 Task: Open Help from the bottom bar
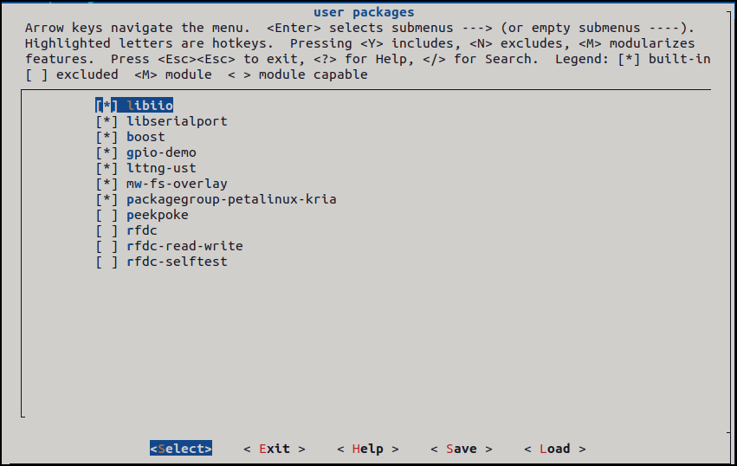coord(368,449)
